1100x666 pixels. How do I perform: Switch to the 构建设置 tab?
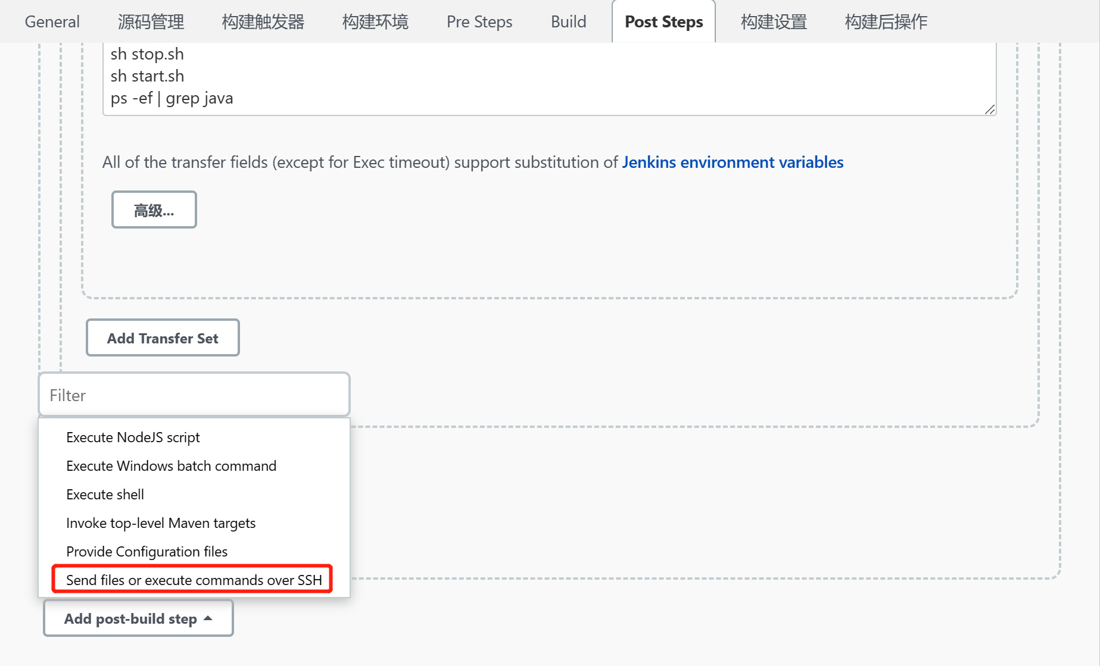click(x=774, y=21)
